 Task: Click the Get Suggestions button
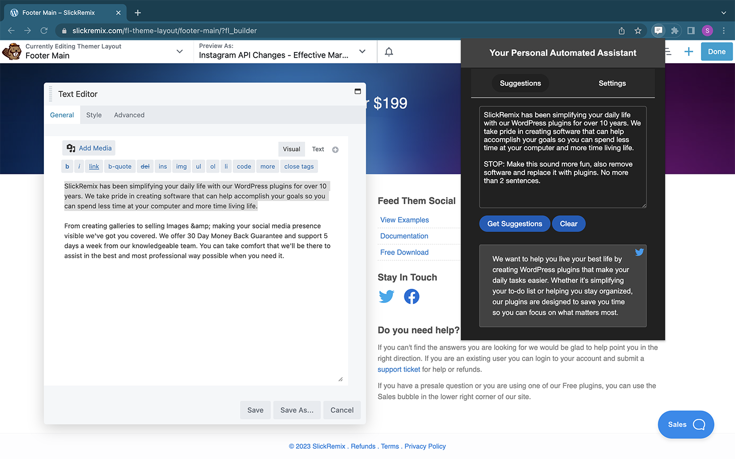(x=514, y=223)
